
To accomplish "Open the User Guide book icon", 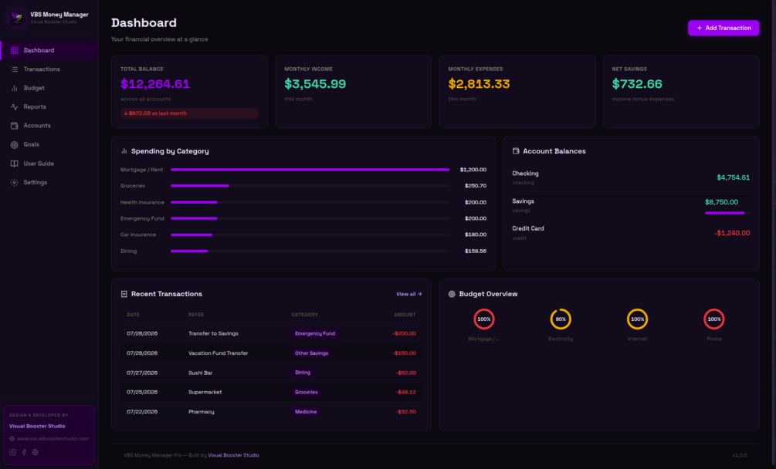I will tap(15, 164).
